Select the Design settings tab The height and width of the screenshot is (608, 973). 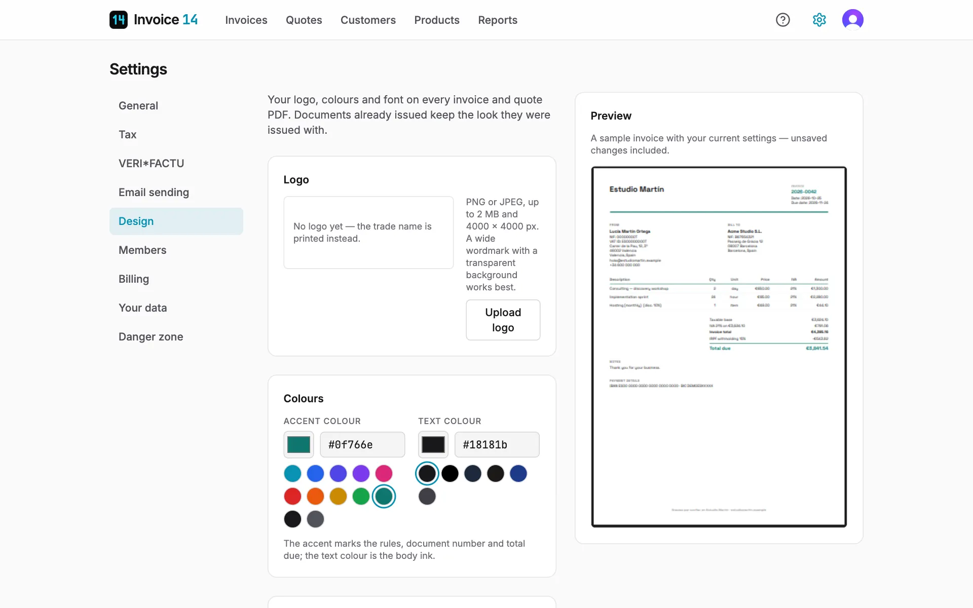176,221
